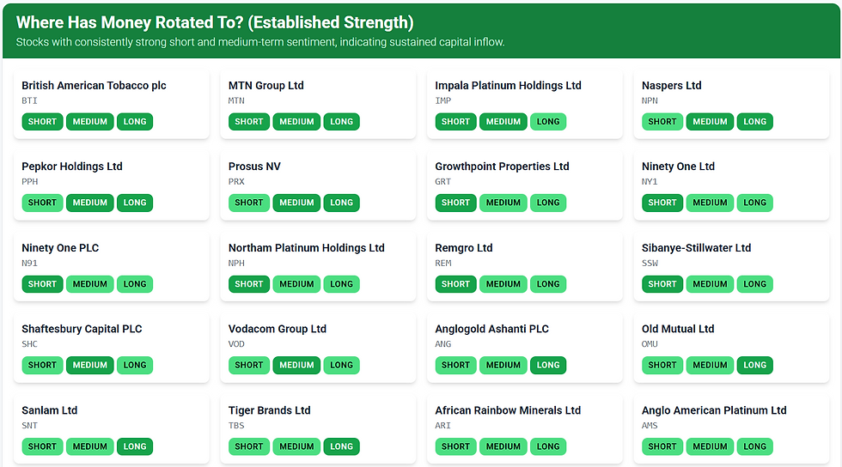The width and height of the screenshot is (842, 467).
Task: Click LONG badge on Ninety One Ltd card
Action: pyautogui.click(x=755, y=203)
